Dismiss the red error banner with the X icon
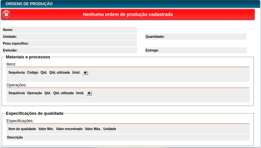 [x=6, y=15]
